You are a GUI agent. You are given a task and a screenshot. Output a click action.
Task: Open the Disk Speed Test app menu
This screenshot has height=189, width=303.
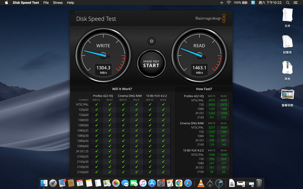[26, 3]
